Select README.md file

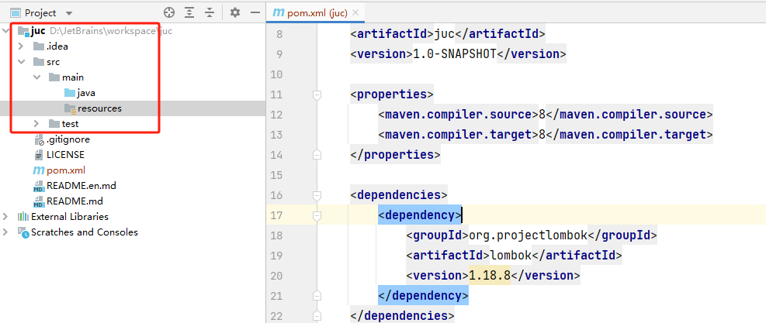tap(75, 201)
